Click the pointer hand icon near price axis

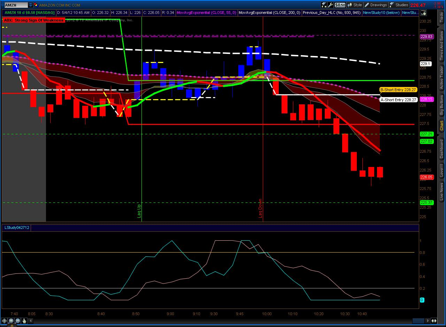(x=423, y=13)
